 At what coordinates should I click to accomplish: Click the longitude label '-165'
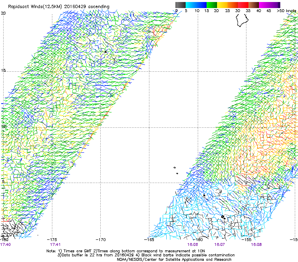[x=149, y=240]
